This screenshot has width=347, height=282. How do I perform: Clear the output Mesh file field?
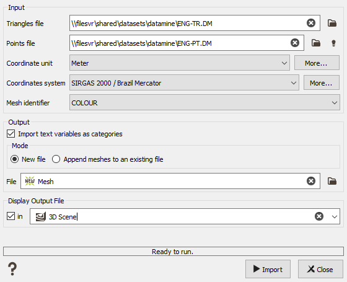click(311, 181)
